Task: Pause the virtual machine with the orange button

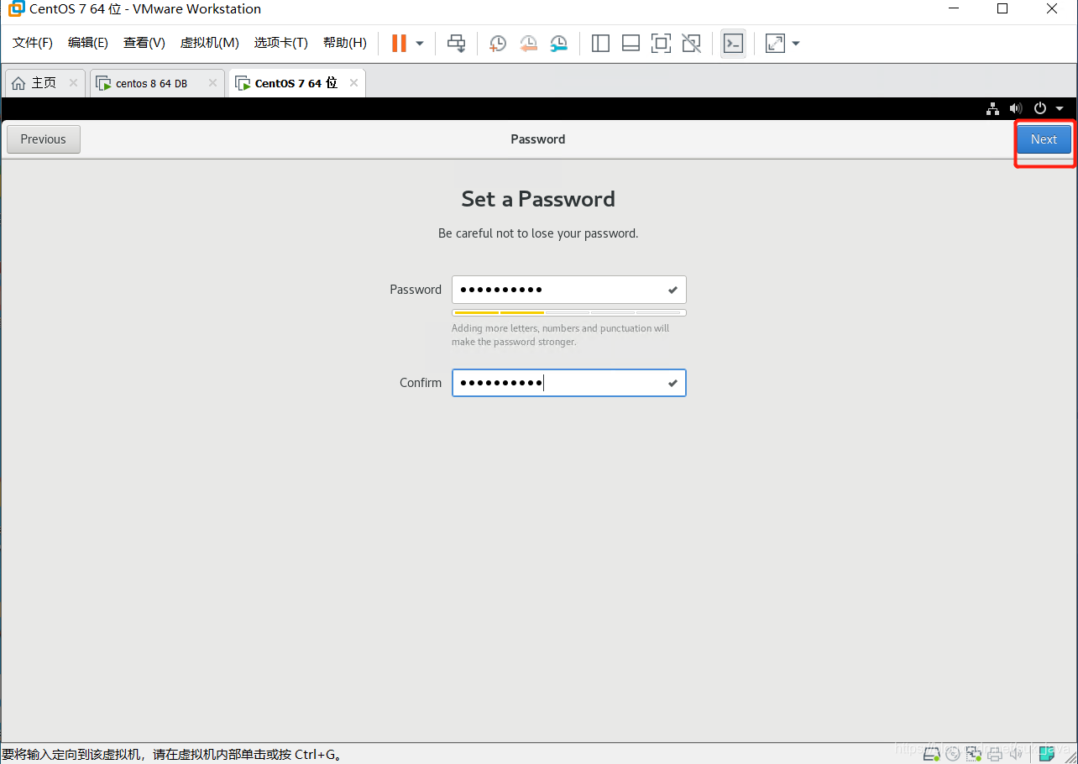Action: point(399,43)
